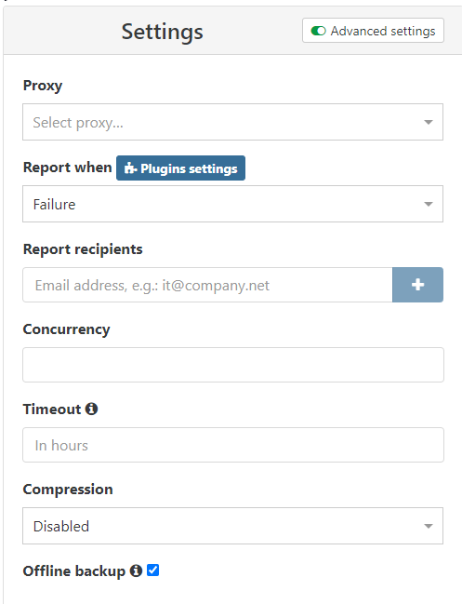Click the Timeout info icon
Image resolution: width=462 pixels, height=604 pixels.
(x=91, y=409)
